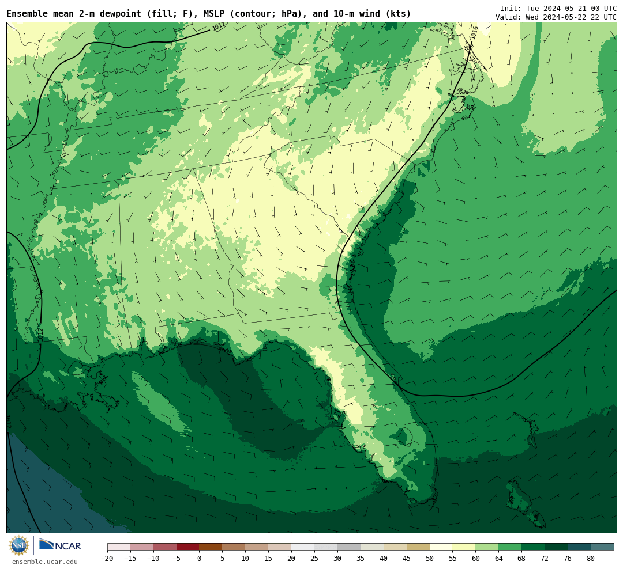Select the 5 to 10 color swatch
Viewport: 623px width, 569px height.
[234, 547]
